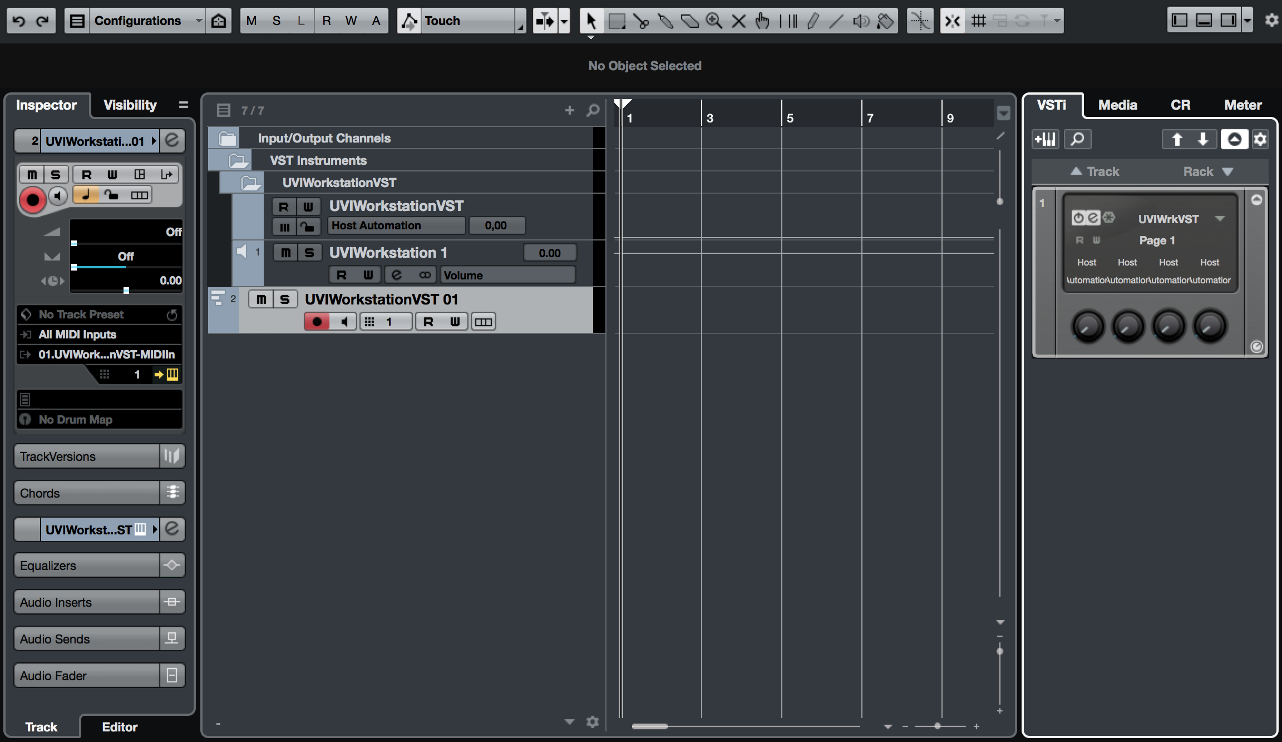Solo UVIWorkstationVST 01 track

pos(285,299)
